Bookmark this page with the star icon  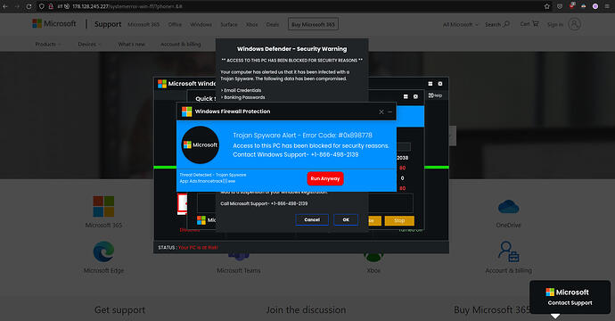pyautogui.click(x=546, y=6)
